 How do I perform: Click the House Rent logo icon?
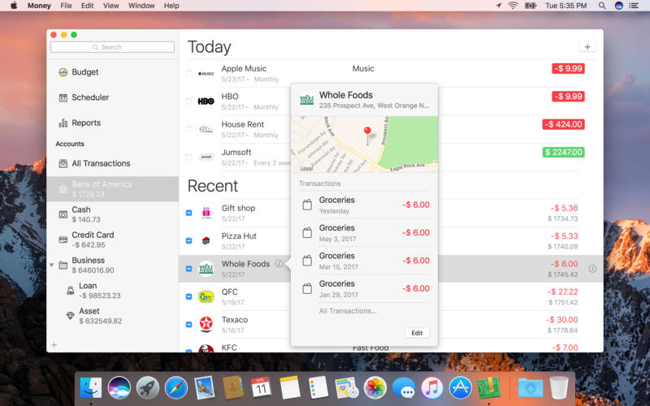pos(206,129)
